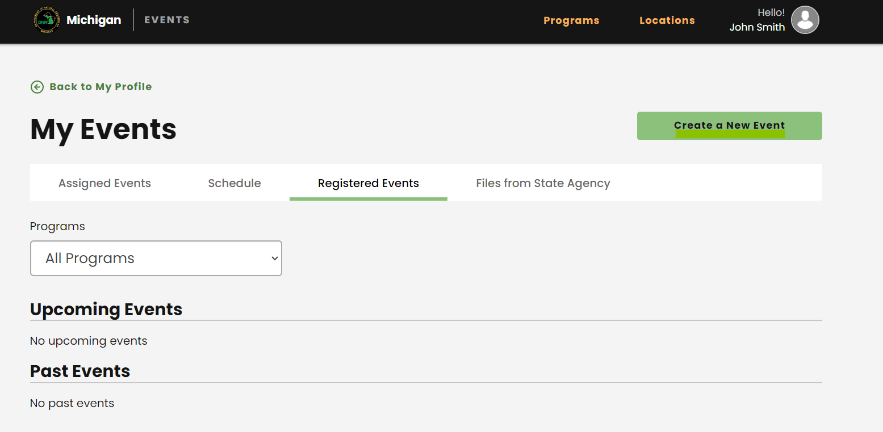The image size is (883, 432).
Task: Go to Programs in the top navigation
Action: click(x=571, y=20)
